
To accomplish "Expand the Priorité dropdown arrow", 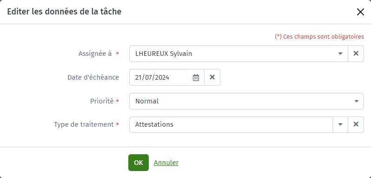I will click(x=356, y=101).
